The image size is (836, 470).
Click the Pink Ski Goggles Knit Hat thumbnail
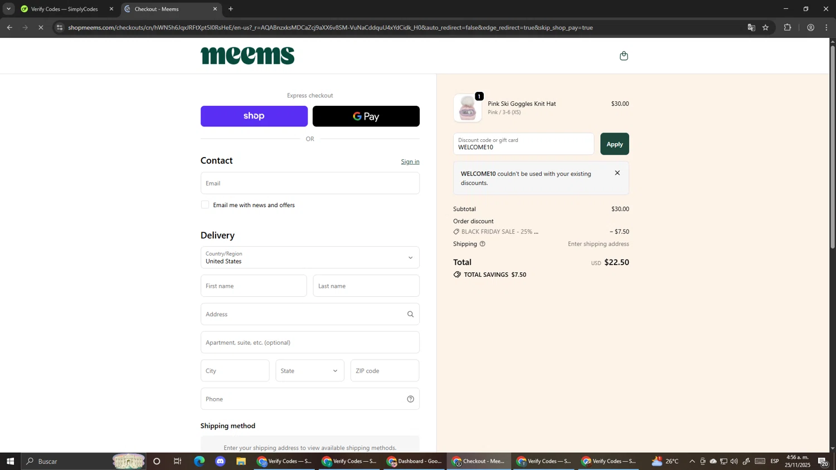(468, 108)
